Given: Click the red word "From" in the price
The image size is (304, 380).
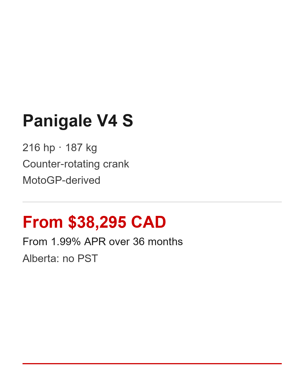Looking at the screenshot, I should [43, 222].
